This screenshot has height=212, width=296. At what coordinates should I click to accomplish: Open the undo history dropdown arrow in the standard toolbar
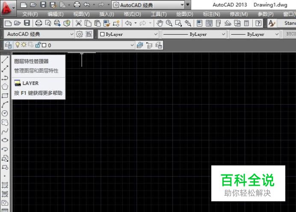(x=136, y=24)
